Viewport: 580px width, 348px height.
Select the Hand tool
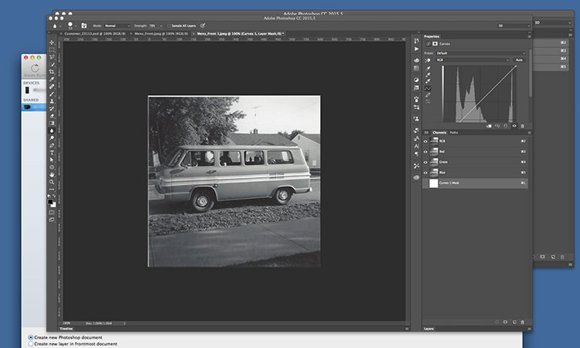click(x=52, y=174)
